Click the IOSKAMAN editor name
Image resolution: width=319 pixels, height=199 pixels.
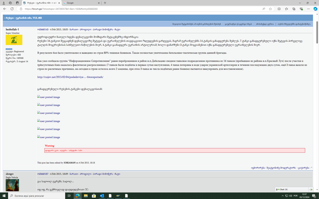tap(69, 163)
